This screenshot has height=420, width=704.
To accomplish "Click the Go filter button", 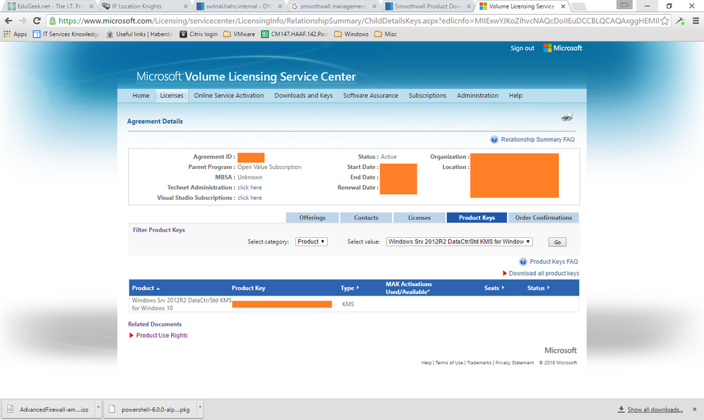I will [557, 242].
